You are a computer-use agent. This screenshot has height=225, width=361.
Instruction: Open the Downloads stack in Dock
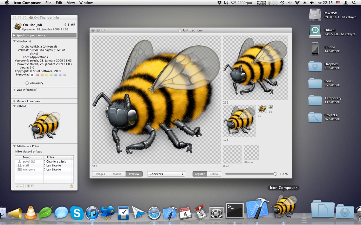point(345,211)
